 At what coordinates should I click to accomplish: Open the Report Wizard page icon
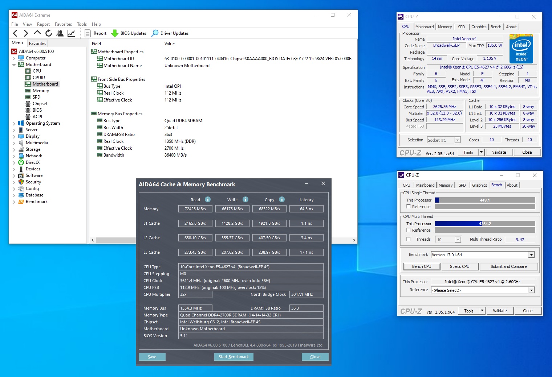(x=88, y=33)
